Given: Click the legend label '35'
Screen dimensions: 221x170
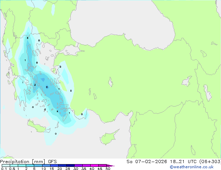Looking at the screenshot, I should (84, 169).
